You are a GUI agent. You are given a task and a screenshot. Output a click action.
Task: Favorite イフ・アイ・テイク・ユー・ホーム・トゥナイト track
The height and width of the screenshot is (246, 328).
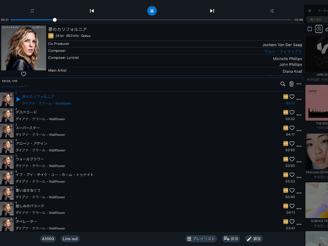pos(292,175)
